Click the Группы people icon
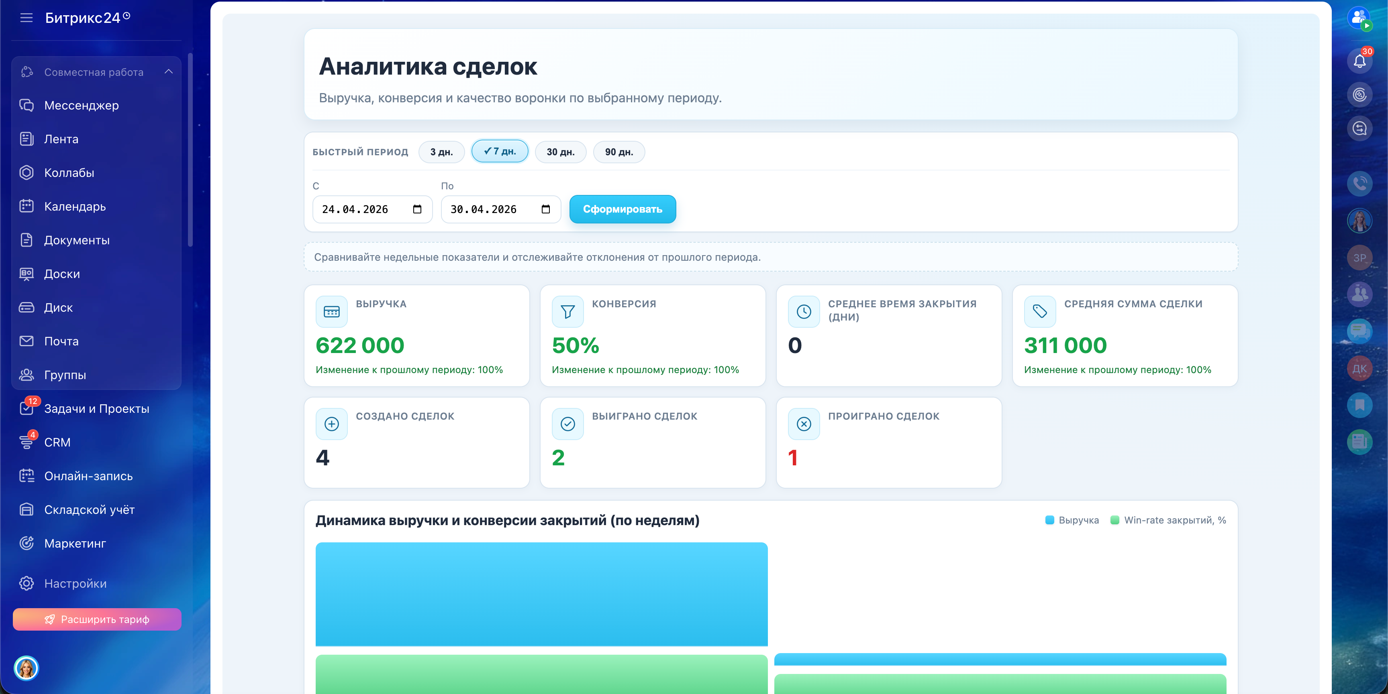Screen dimensions: 1388x694 27,375
